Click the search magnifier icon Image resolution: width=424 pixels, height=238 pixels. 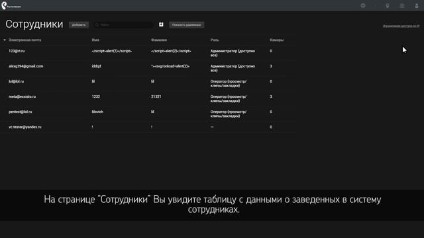tap(97, 25)
